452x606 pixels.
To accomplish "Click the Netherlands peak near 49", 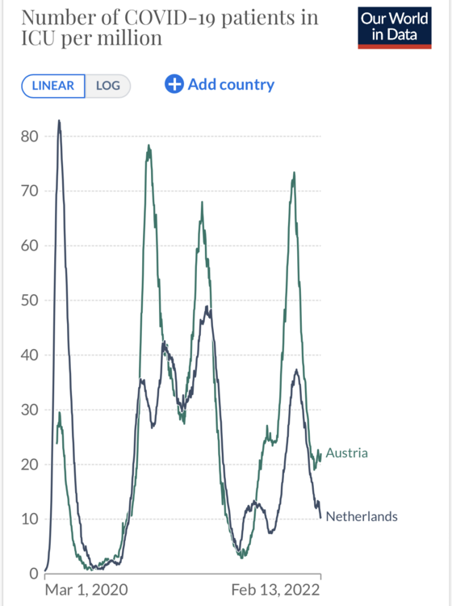I will 207,307.
